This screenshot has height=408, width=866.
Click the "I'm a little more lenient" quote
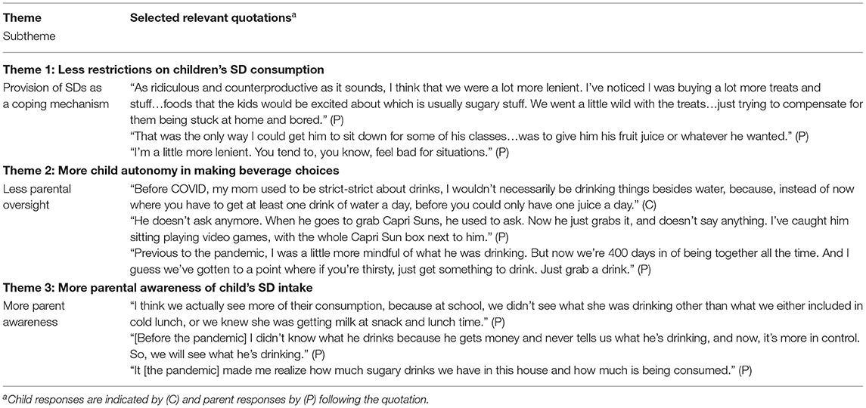click(318, 151)
